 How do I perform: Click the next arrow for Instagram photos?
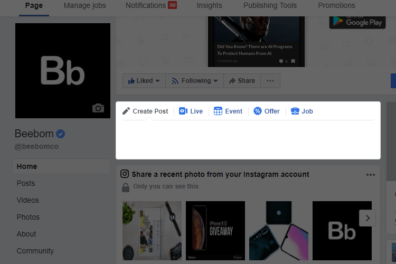[367, 218]
